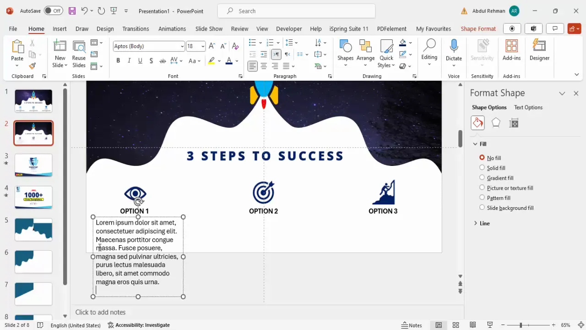Screen dimensions: 586x330
Task: Align text to the right
Action: tap(275, 66)
